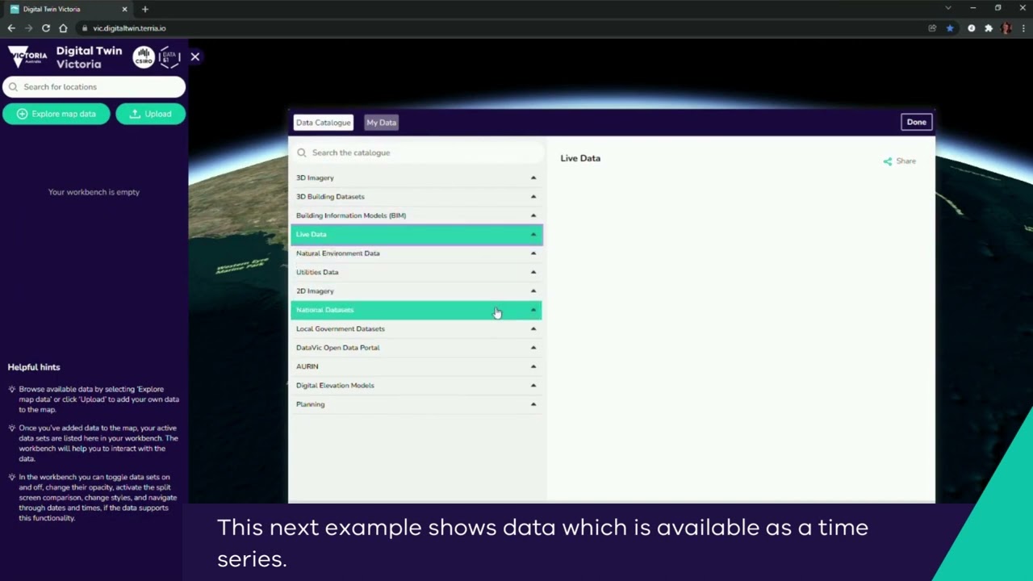
Task: Click the user profile avatar in toolbar
Action: pyautogui.click(x=1006, y=28)
